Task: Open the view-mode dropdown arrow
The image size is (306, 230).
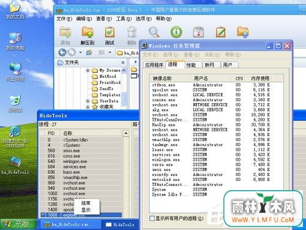Action: point(110,53)
